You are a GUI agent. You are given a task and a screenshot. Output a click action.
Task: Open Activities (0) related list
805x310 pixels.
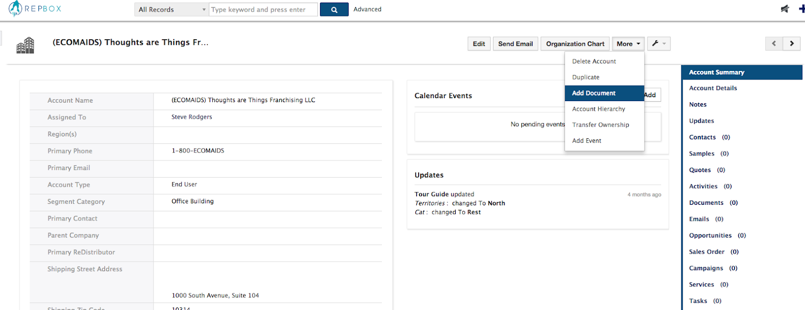coord(710,186)
